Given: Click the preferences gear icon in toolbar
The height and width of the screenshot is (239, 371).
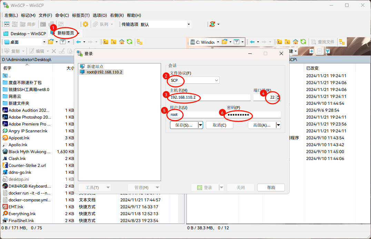Looking at the screenshot, I should [86, 24].
